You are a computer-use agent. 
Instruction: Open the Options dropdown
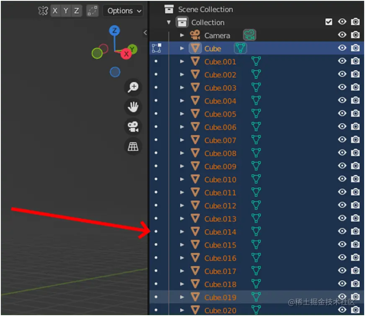[123, 11]
